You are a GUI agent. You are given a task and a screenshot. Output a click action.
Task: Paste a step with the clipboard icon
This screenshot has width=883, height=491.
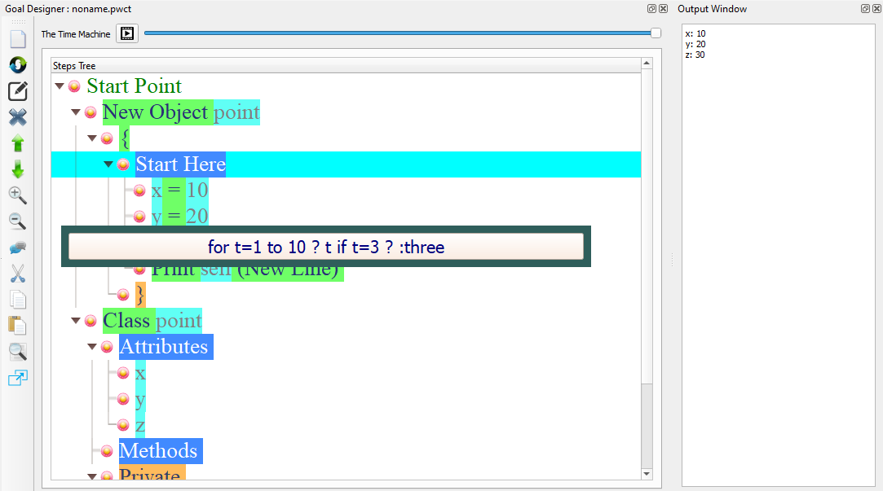click(x=17, y=326)
